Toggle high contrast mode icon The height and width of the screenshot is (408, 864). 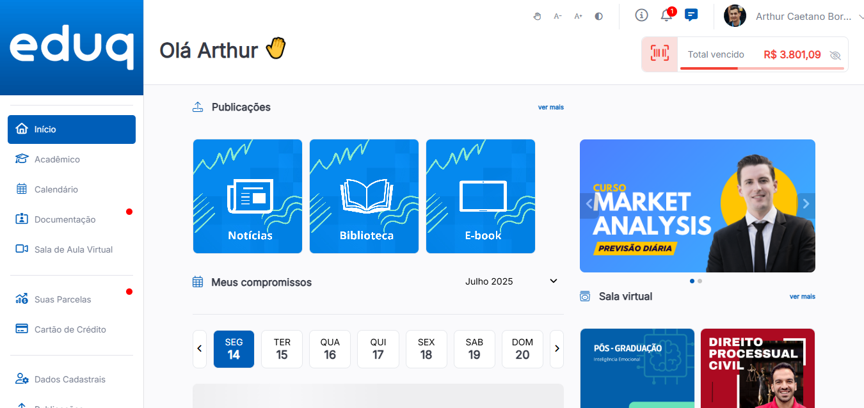point(598,17)
